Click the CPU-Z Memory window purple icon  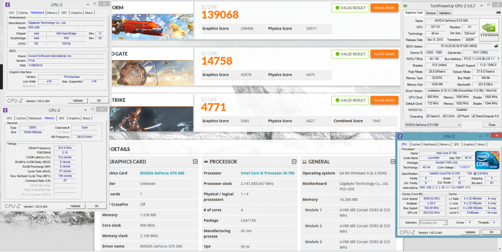click(5, 110)
